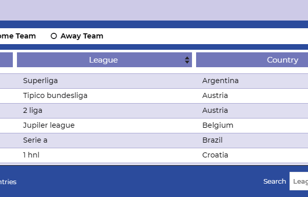The height and width of the screenshot is (197, 308).
Task: Click the partially visible leftmost column header
Action: click(6, 60)
